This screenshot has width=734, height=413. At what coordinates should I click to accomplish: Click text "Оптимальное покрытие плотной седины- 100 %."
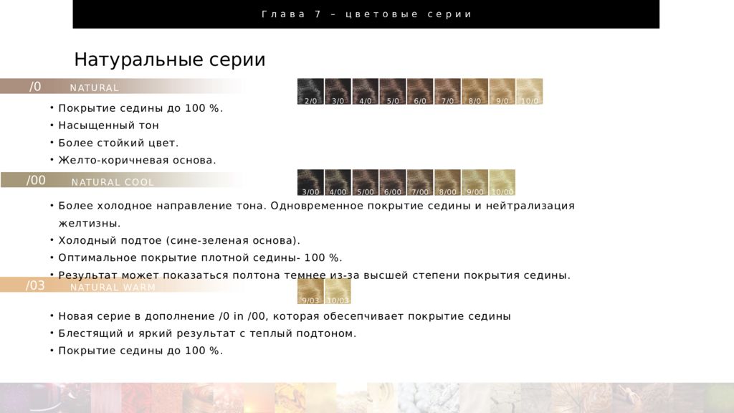tap(201, 258)
